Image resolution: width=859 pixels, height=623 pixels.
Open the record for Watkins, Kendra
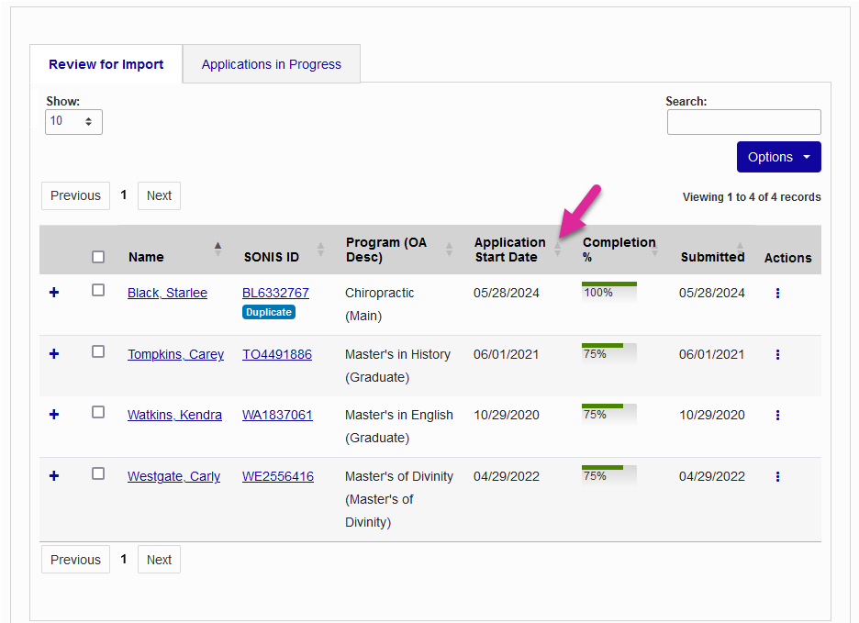pos(174,415)
